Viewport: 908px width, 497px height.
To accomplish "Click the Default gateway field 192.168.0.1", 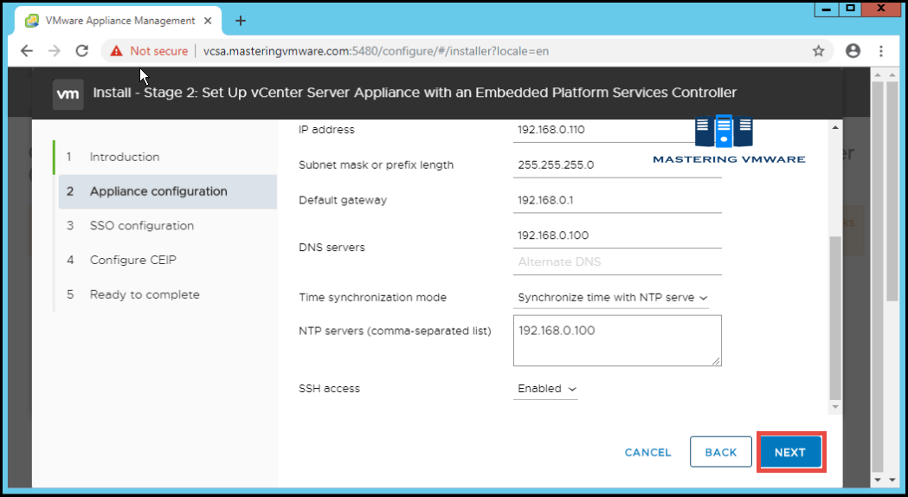I will pyautogui.click(x=616, y=200).
